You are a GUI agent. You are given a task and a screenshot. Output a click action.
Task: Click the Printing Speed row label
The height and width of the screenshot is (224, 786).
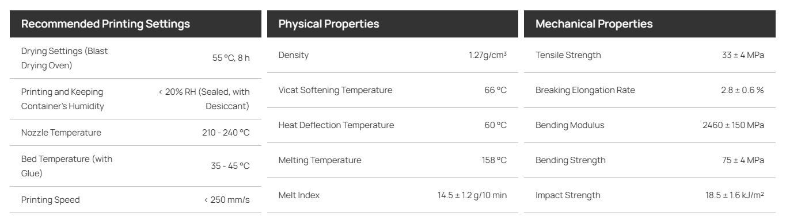click(x=51, y=200)
